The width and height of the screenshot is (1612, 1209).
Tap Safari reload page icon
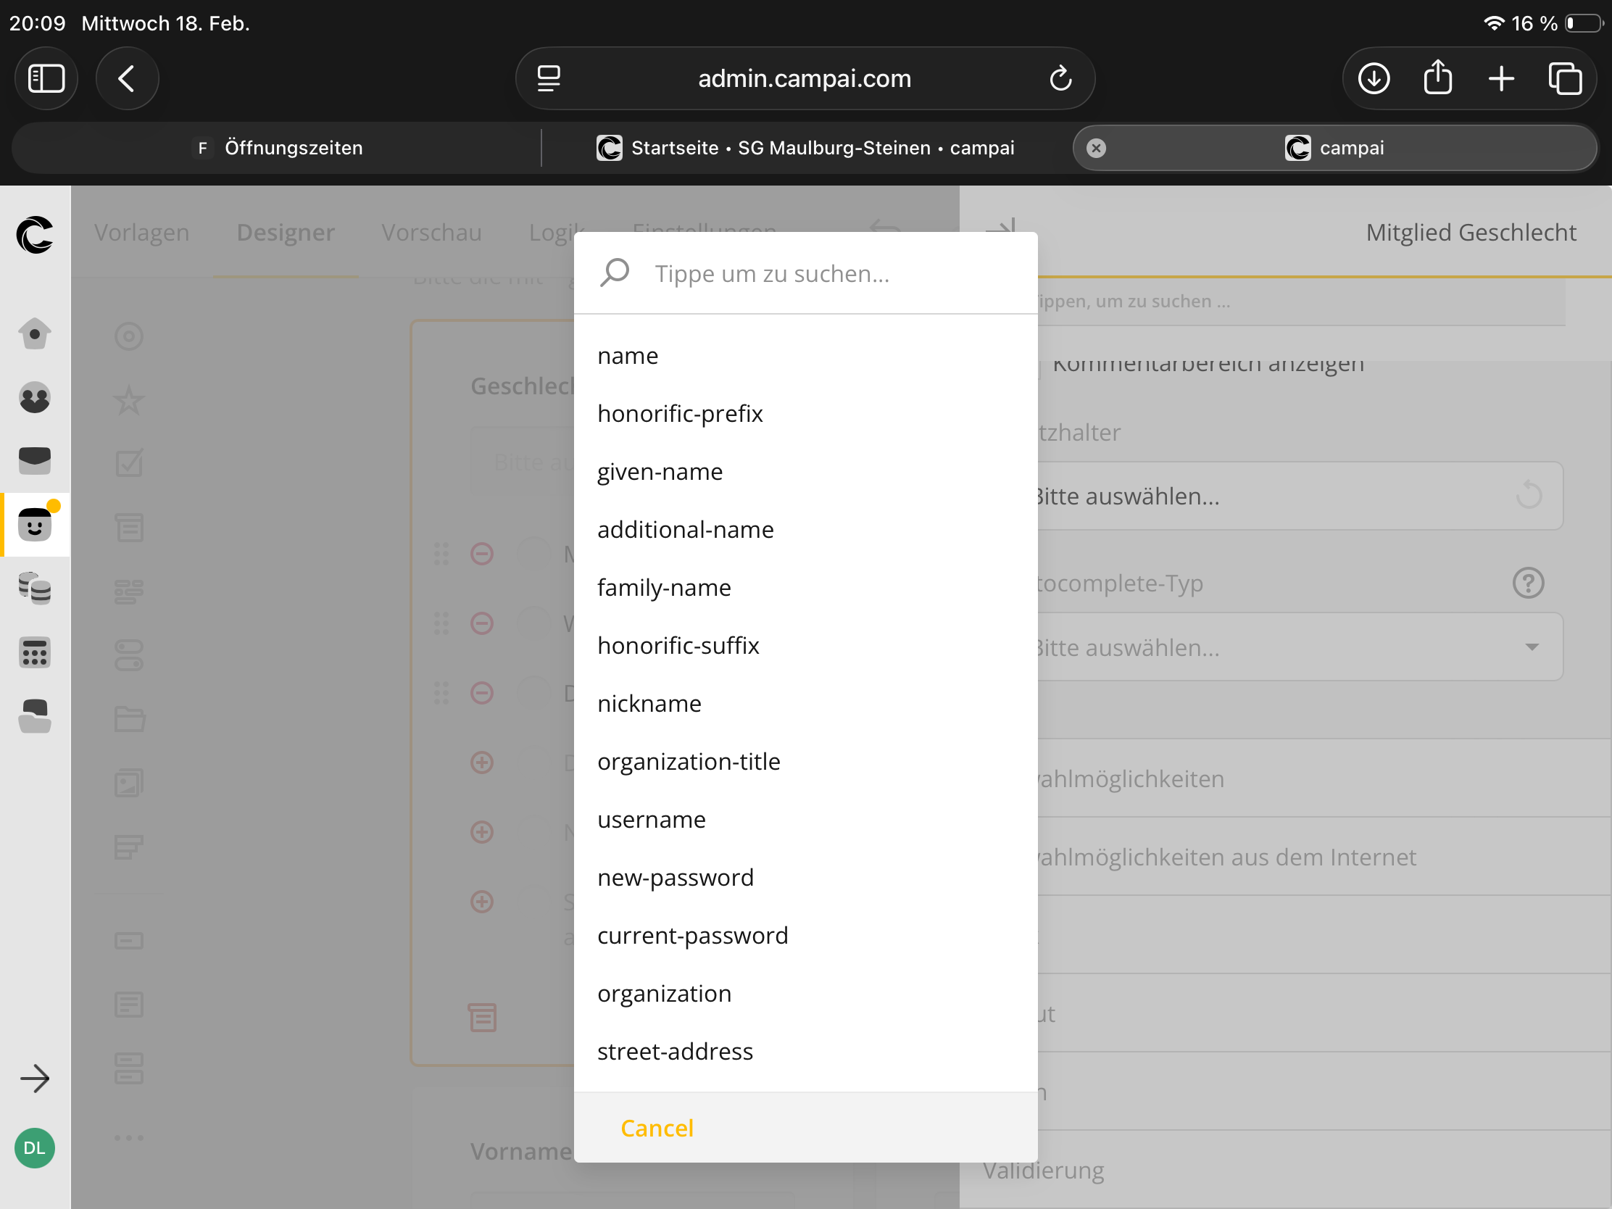[1060, 79]
